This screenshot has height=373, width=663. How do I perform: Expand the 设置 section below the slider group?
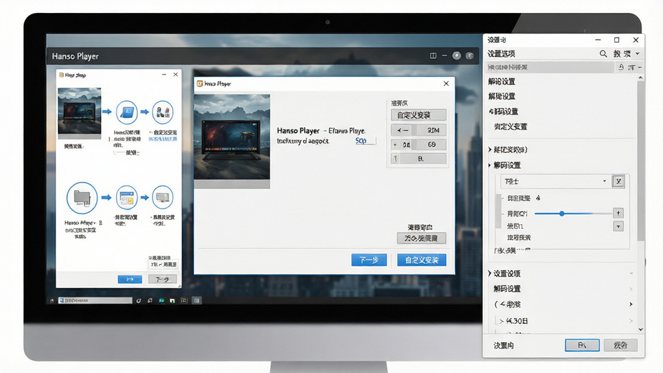coord(490,274)
